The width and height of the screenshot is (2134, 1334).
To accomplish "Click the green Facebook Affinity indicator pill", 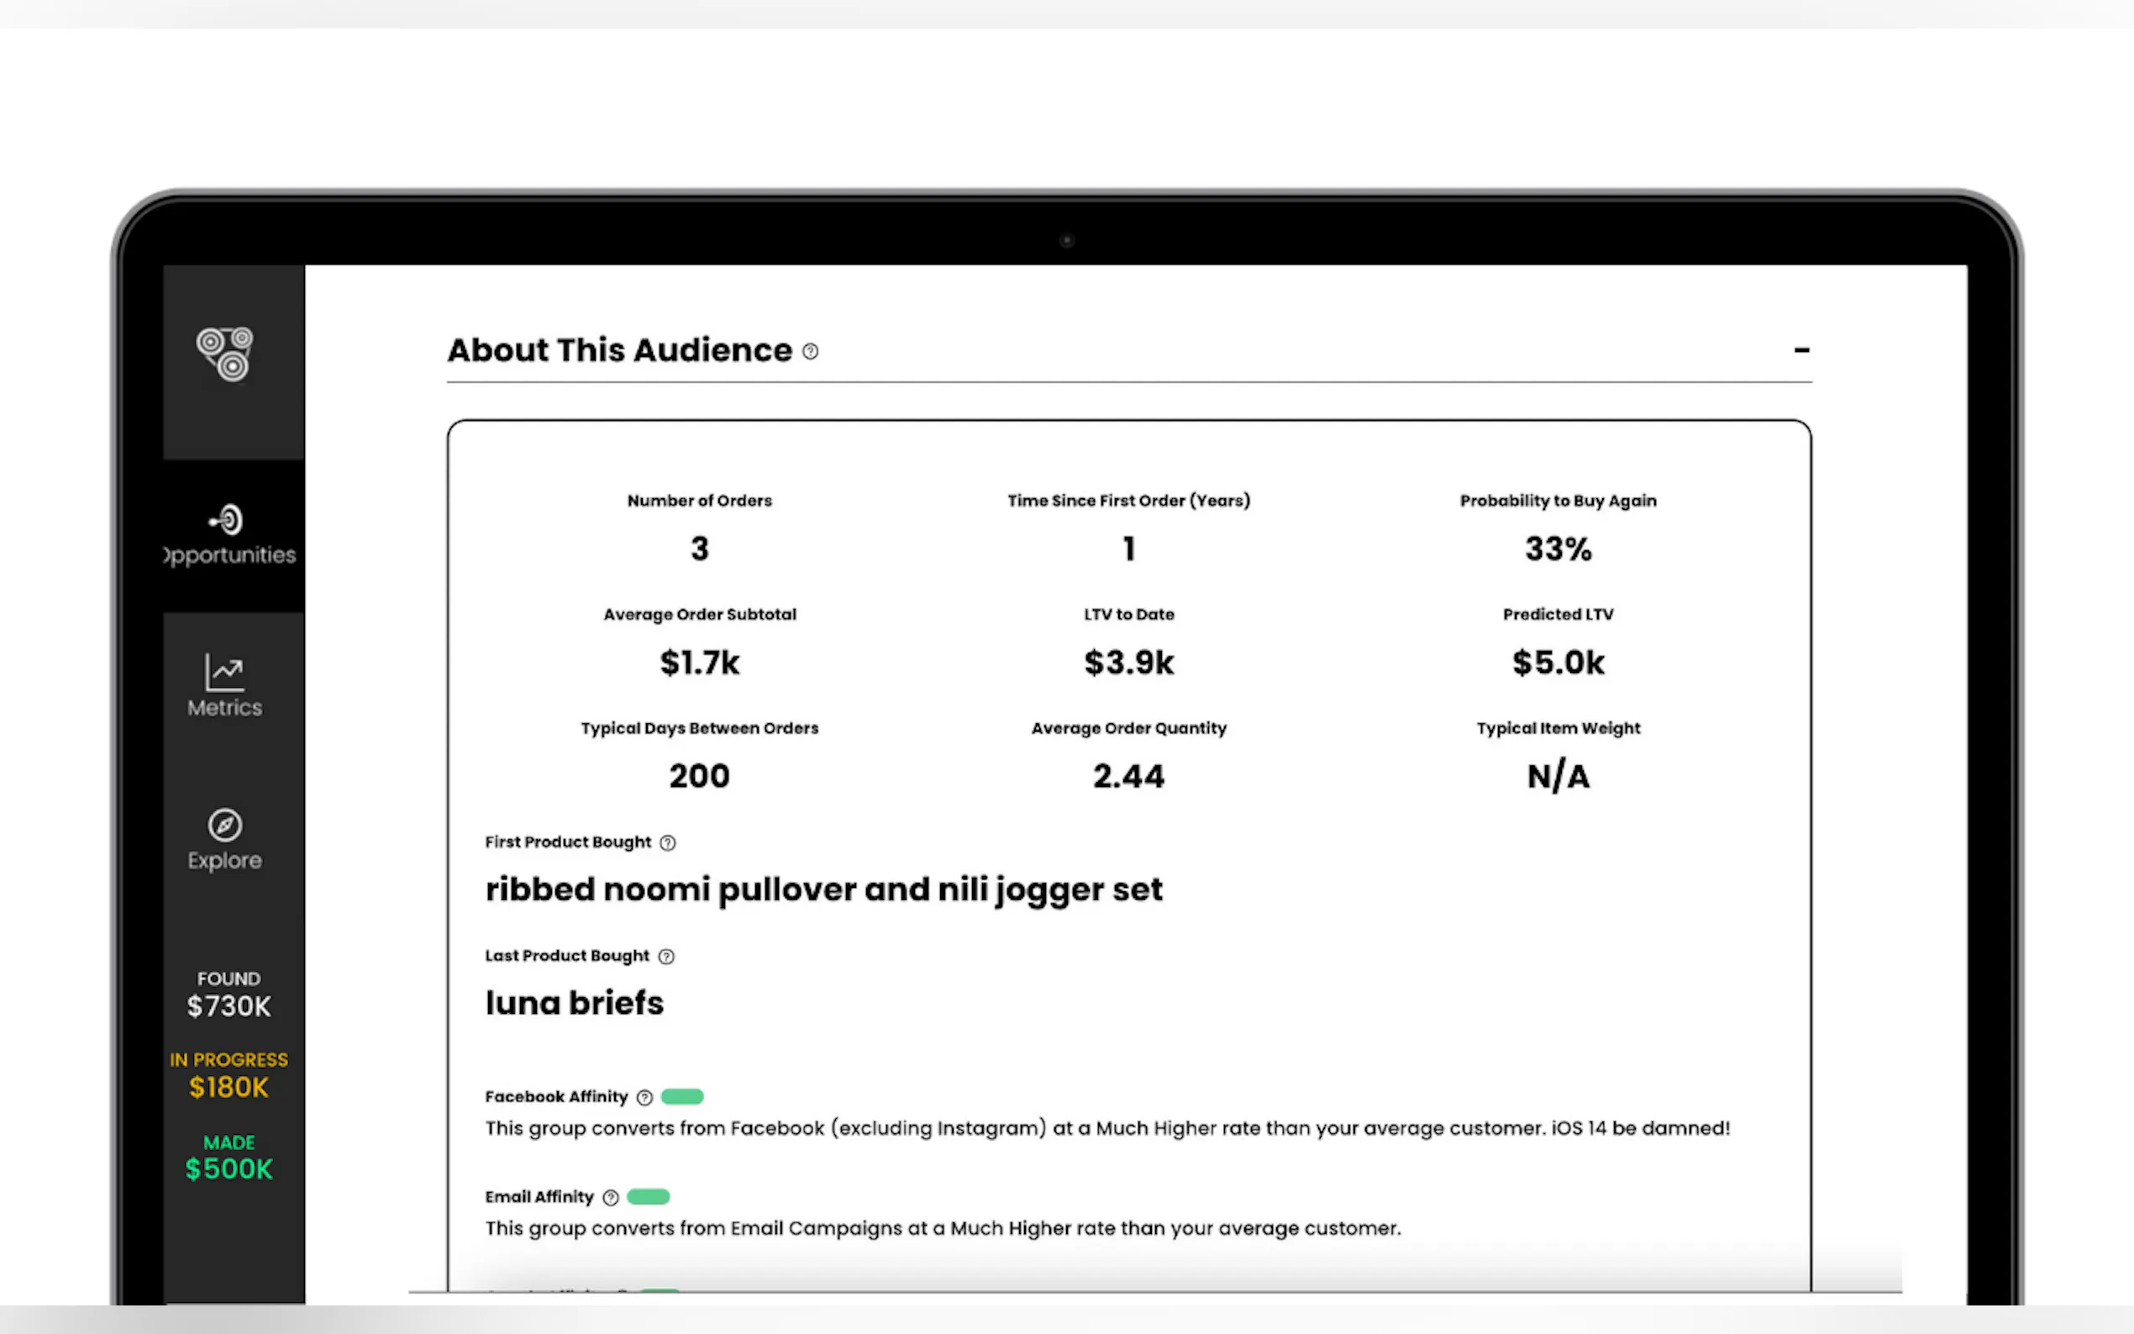I will (x=682, y=1096).
